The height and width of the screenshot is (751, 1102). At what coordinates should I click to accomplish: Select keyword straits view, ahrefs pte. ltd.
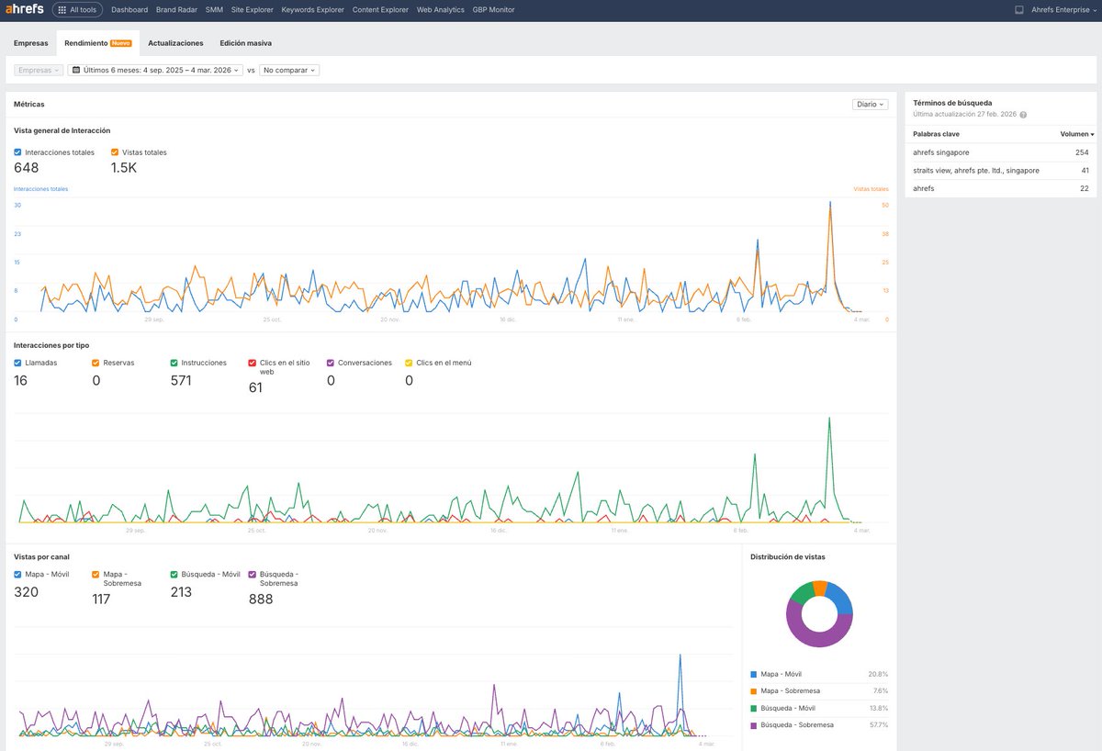coord(1000,171)
